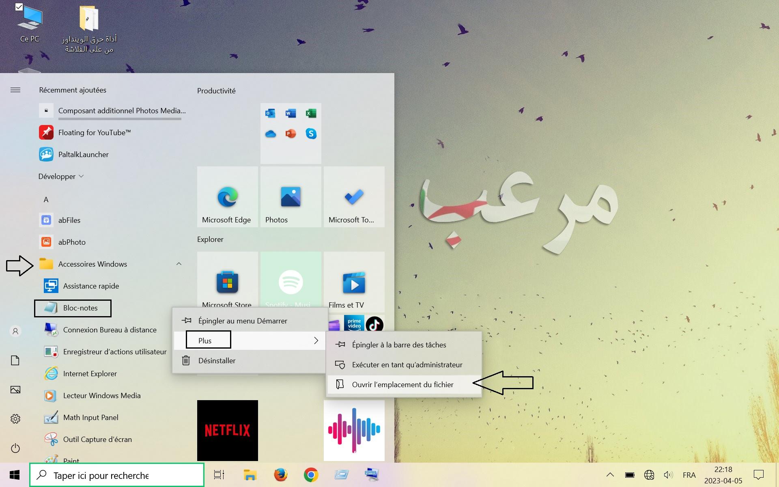Viewport: 779px width, 487px height.
Task: Expand the Start menu hamburger navigation
Action: click(15, 90)
